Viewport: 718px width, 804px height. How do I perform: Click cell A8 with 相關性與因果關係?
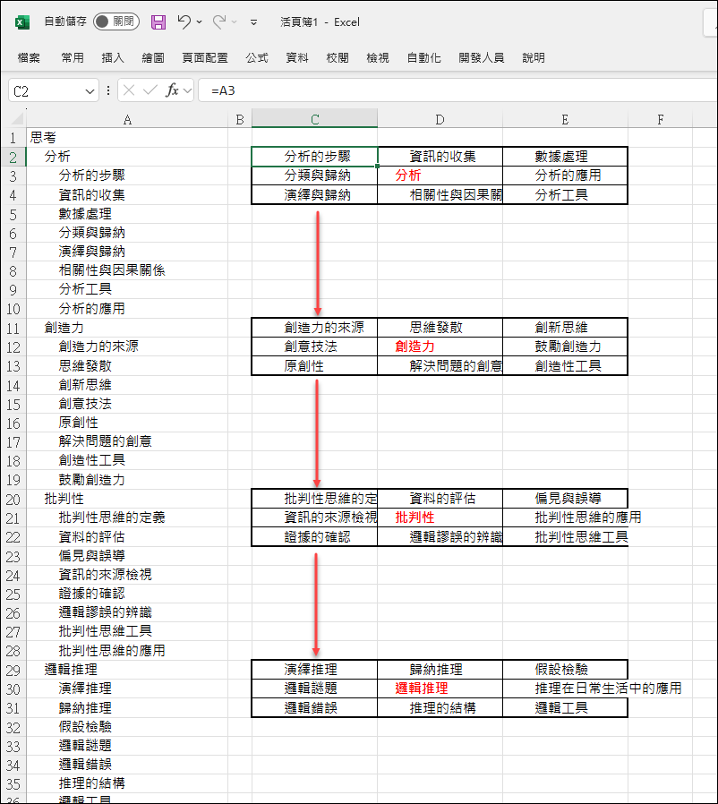[x=126, y=270]
